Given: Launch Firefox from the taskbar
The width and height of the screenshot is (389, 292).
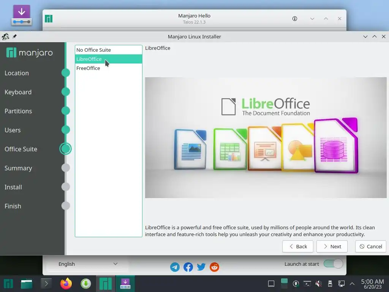Looking at the screenshot, I should (66, 284).
